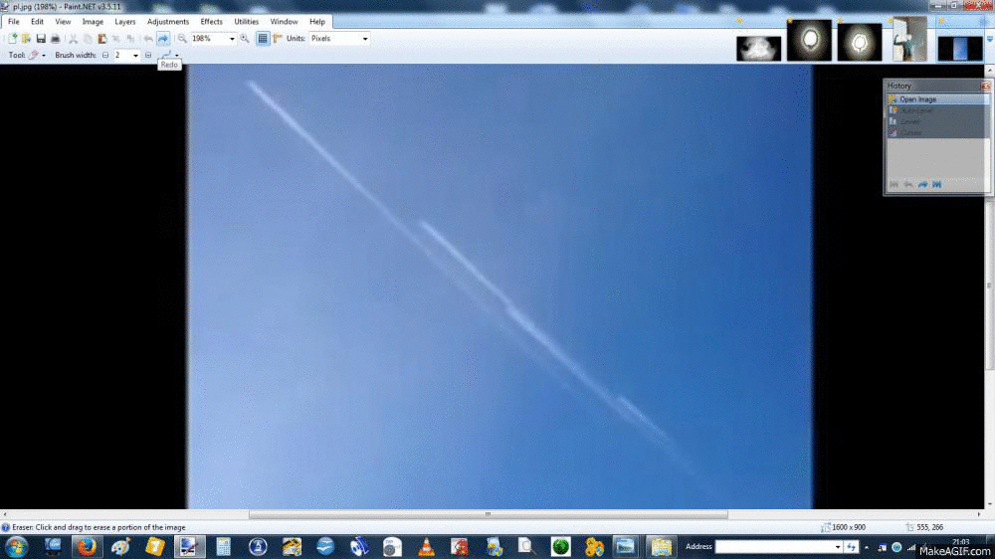
Task: Open the zoom level 198% dropdown
Action: [232, 39]
